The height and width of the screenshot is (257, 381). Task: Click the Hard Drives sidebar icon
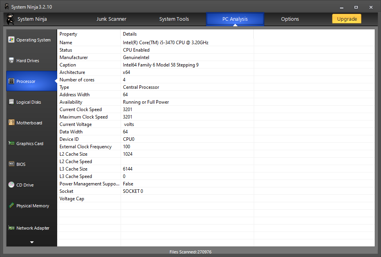point(11,60)
